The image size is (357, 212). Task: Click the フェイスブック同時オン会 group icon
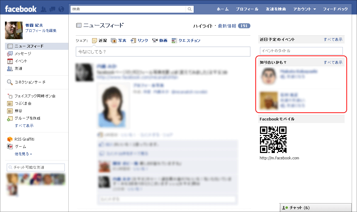[10, 96]
